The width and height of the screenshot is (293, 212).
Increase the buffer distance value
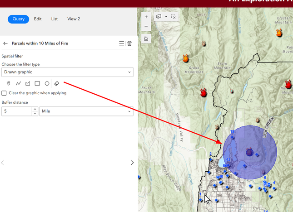tap(35, 109)
